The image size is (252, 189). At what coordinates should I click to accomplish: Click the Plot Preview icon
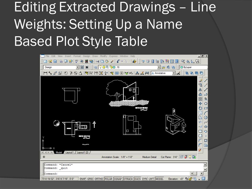click(x=66, y=61)
